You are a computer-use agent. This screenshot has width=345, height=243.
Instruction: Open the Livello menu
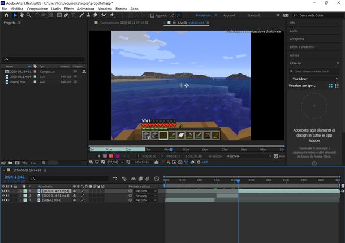(55, 9)
